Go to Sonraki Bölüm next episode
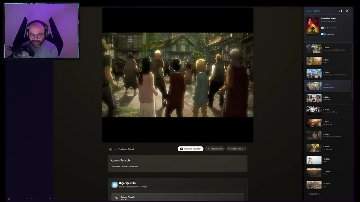360x202 pixels. (x=236, y=149)
